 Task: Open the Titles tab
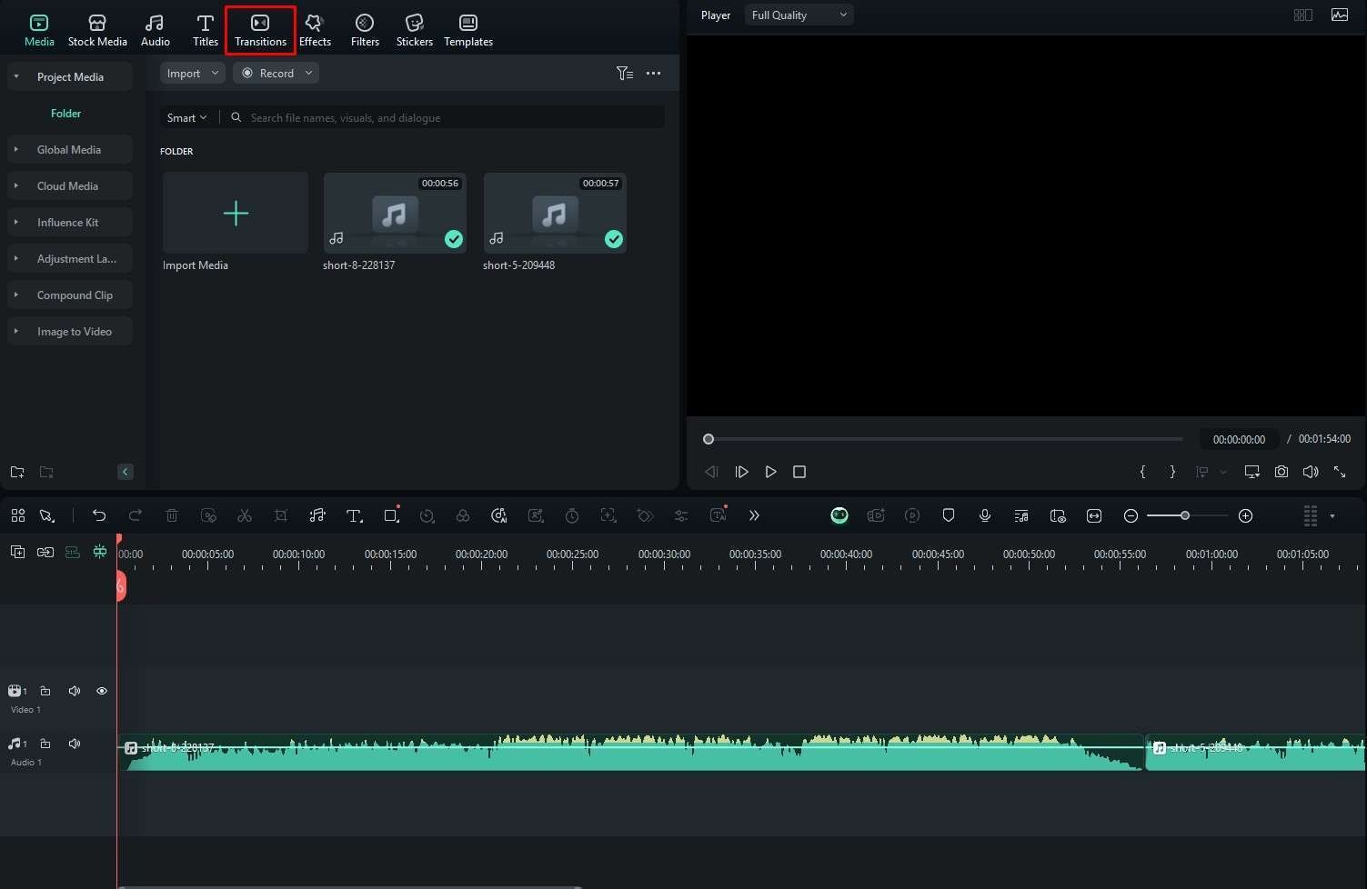(206, 30)
